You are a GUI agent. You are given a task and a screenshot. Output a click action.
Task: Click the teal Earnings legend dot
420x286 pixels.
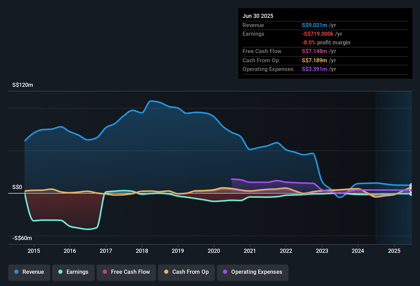pyautogui.click(x=60, y=272)
